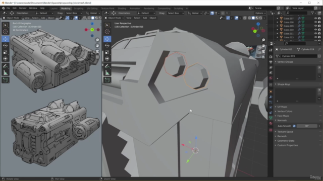The image size is (323, 181).
Task: Add a new workspace with plus button
Action: (187, 9)
